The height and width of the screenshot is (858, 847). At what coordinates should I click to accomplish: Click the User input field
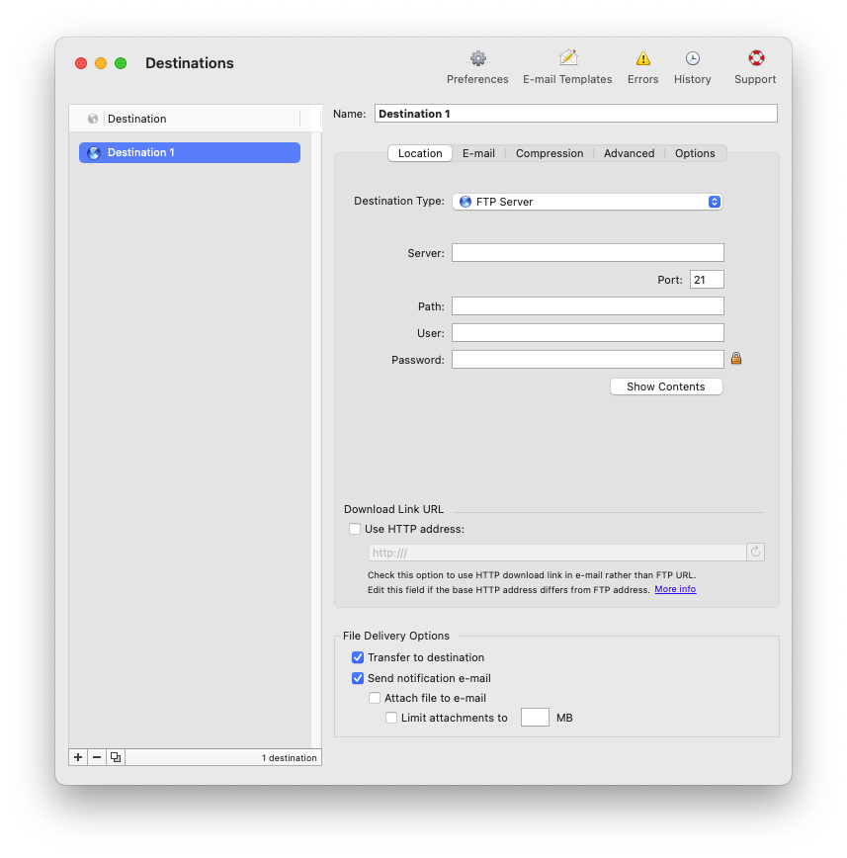pos(588,333)
